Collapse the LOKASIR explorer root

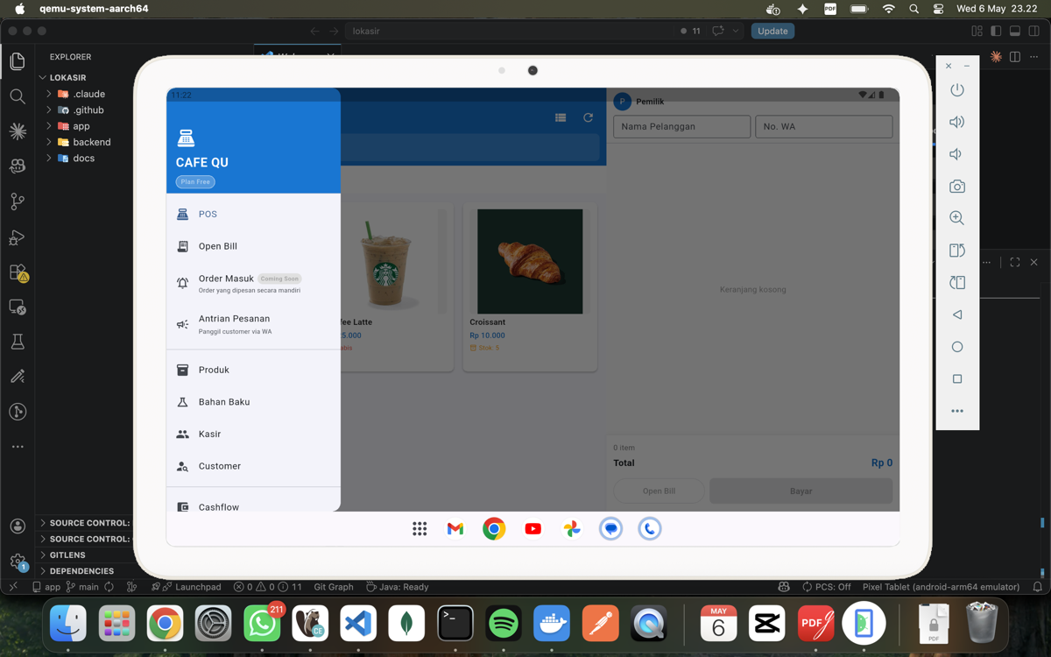43,77
